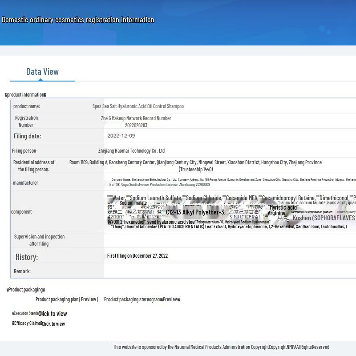Open the Product packaging plan Preview link
Image resolution: width=356 pixels, height=356 pixels.
pyautogui.click(x=67, y=299)
